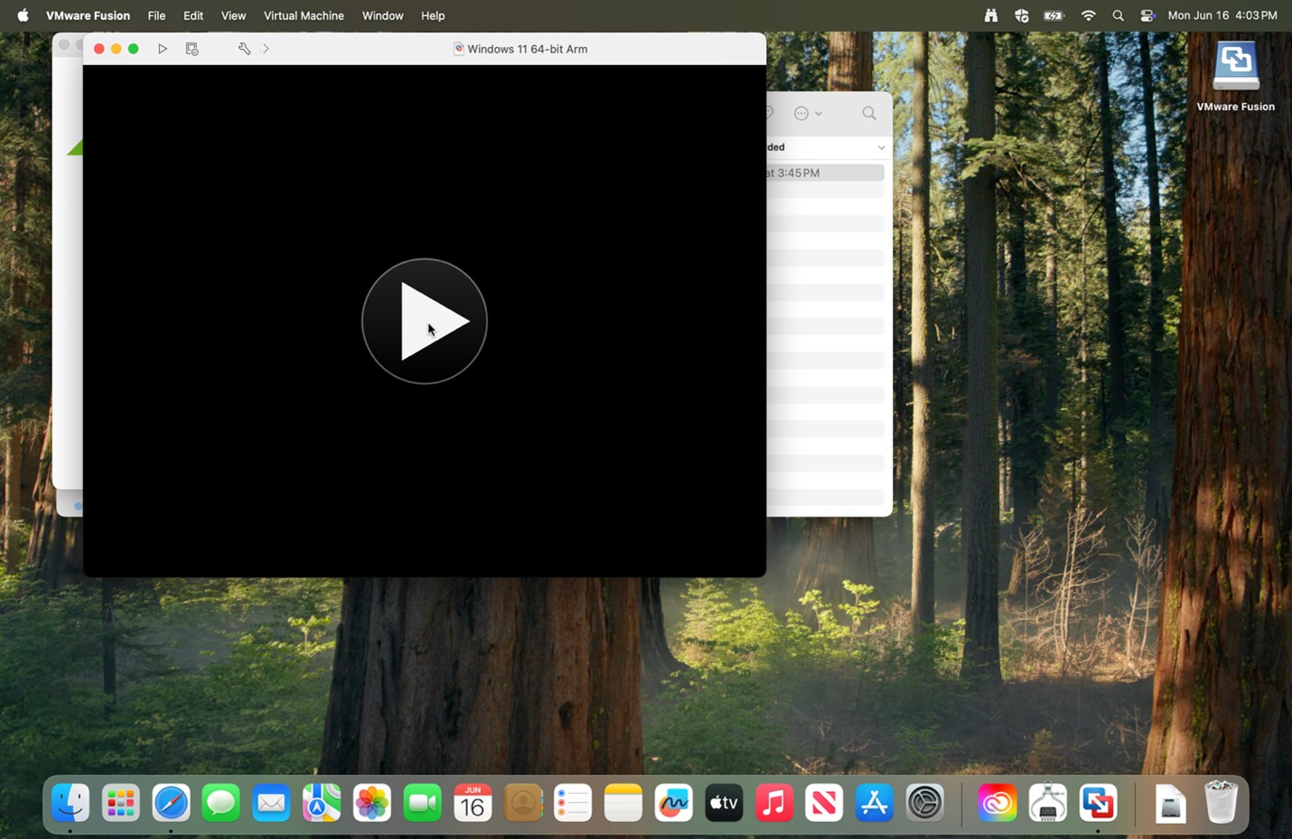
Task: Click the toolbar play icon
Action: point(163,49)
